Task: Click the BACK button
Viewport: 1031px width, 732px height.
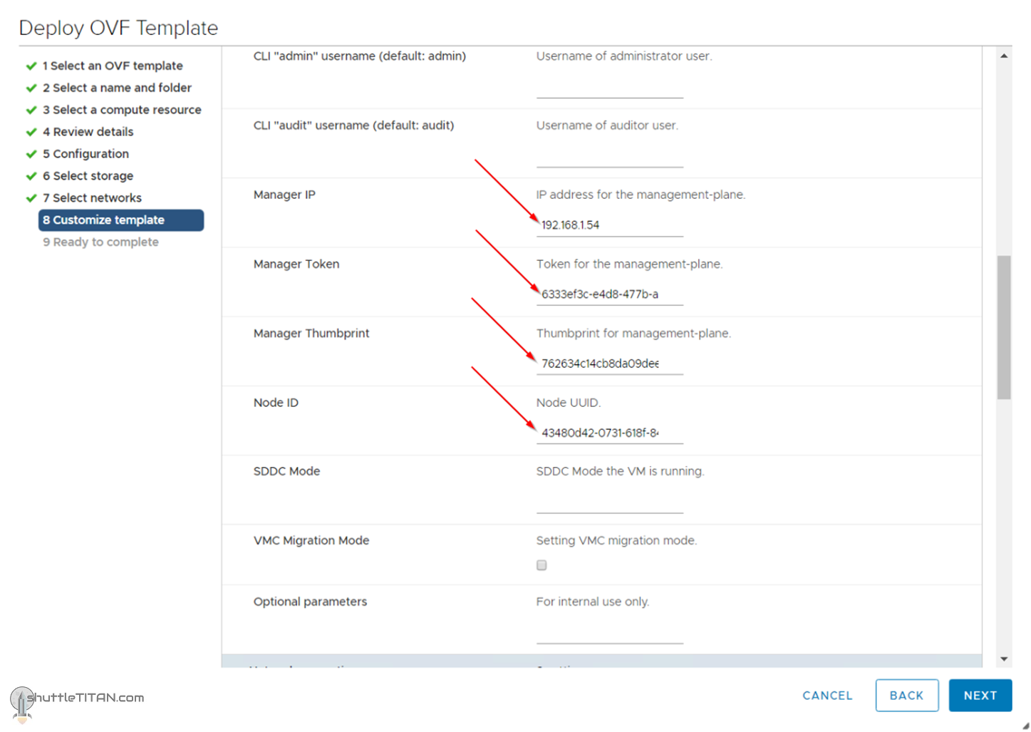Action: tap(906, 696)
